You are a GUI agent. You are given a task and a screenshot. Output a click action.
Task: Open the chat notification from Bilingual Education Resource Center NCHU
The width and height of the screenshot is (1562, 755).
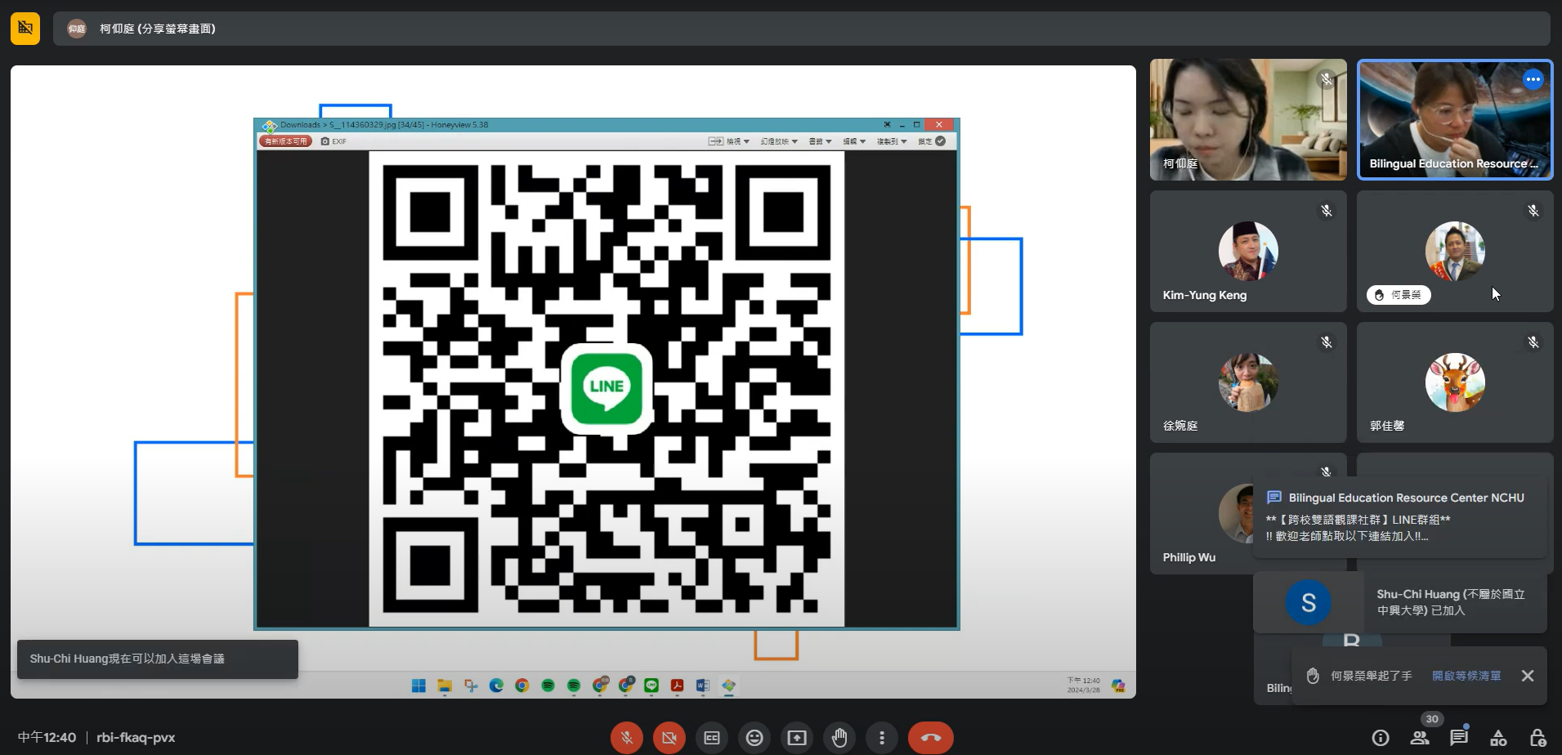1400,516
